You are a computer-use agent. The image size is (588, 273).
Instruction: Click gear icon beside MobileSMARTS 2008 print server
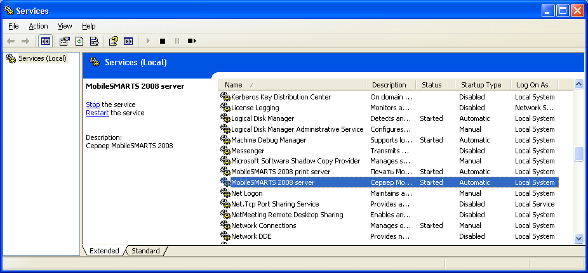coord(225,172)
